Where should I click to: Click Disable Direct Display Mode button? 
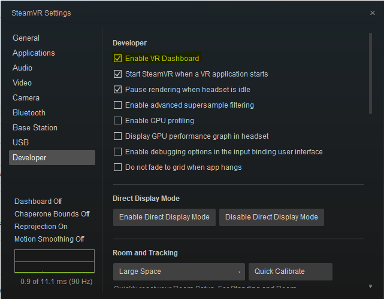pyautogui.click(x=271, y=217)
